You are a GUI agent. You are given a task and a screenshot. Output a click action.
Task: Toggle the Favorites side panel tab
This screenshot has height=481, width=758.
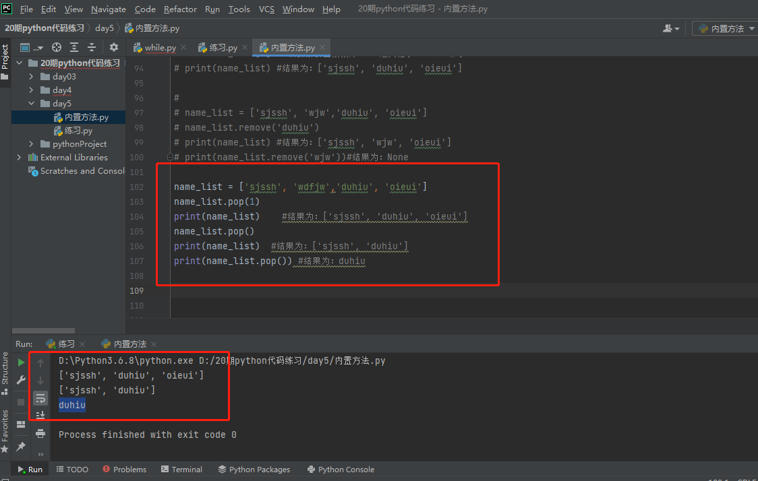coord(5,430)
